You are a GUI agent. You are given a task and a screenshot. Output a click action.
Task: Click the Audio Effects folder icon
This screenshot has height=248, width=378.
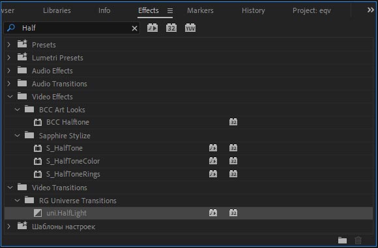[22, 70]
